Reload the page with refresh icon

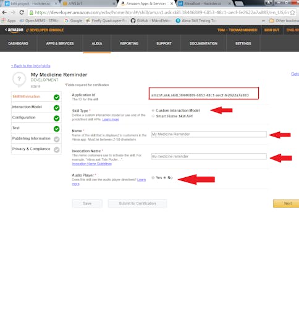(x=22, y=12)
